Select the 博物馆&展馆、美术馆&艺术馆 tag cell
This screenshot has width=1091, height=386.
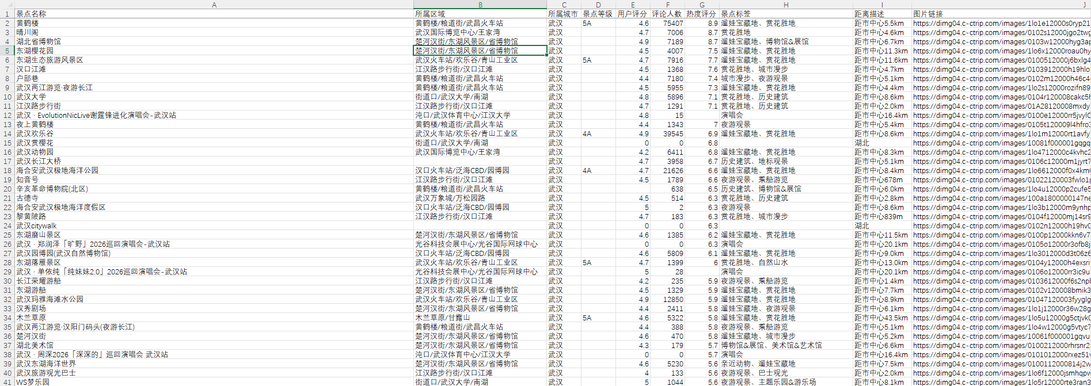point(786,345)
